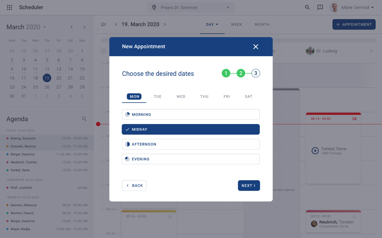Switch to the WED day tab
Image resolution: width=382 pixels, height=238 pixels.
tap(181, 96)
